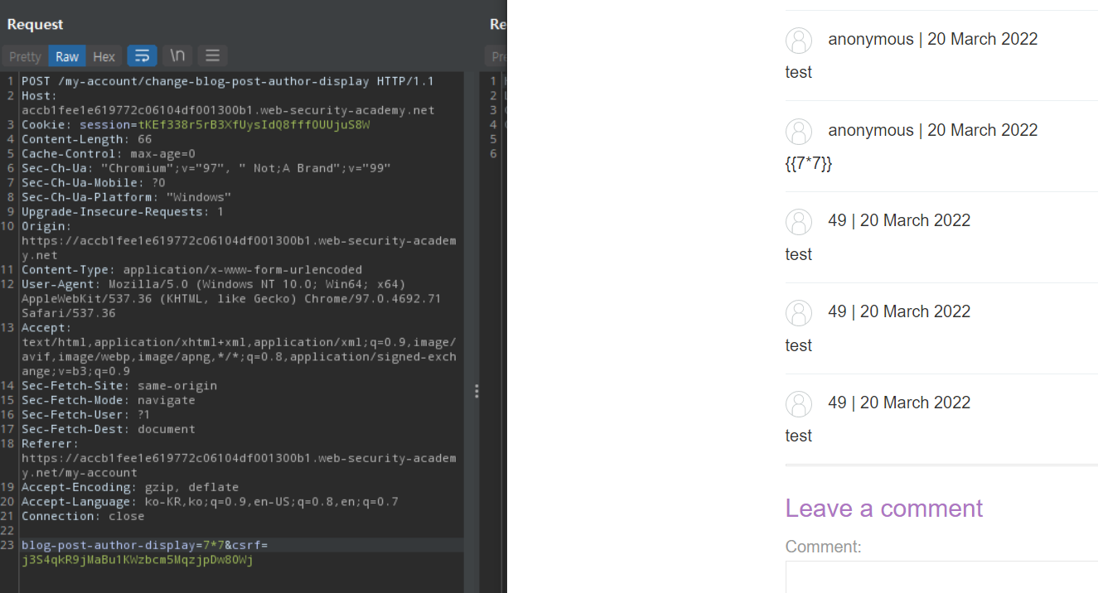
Task: Click avatar icon of the last 49 comment
Action: [799, 403]
